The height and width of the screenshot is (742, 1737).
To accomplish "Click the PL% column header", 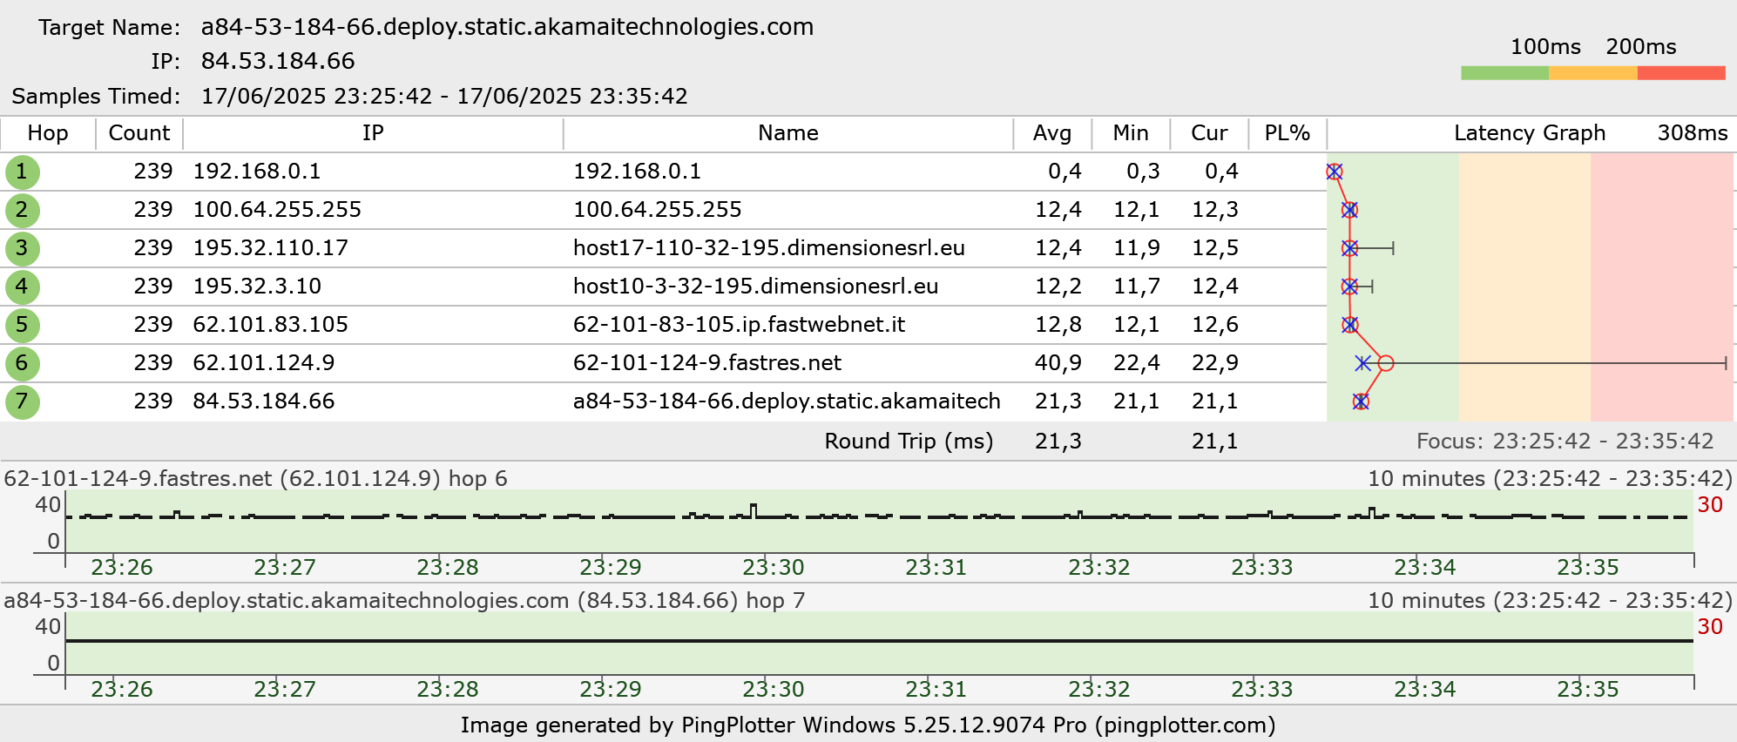I will pos(1287,133).
